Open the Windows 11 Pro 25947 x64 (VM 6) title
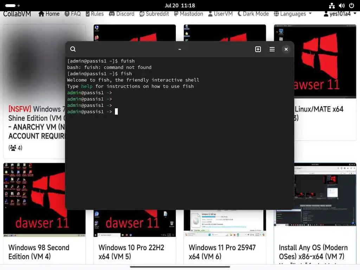 [222, 252]
